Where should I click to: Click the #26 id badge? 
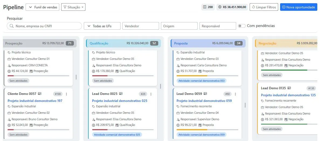(143, 94)
